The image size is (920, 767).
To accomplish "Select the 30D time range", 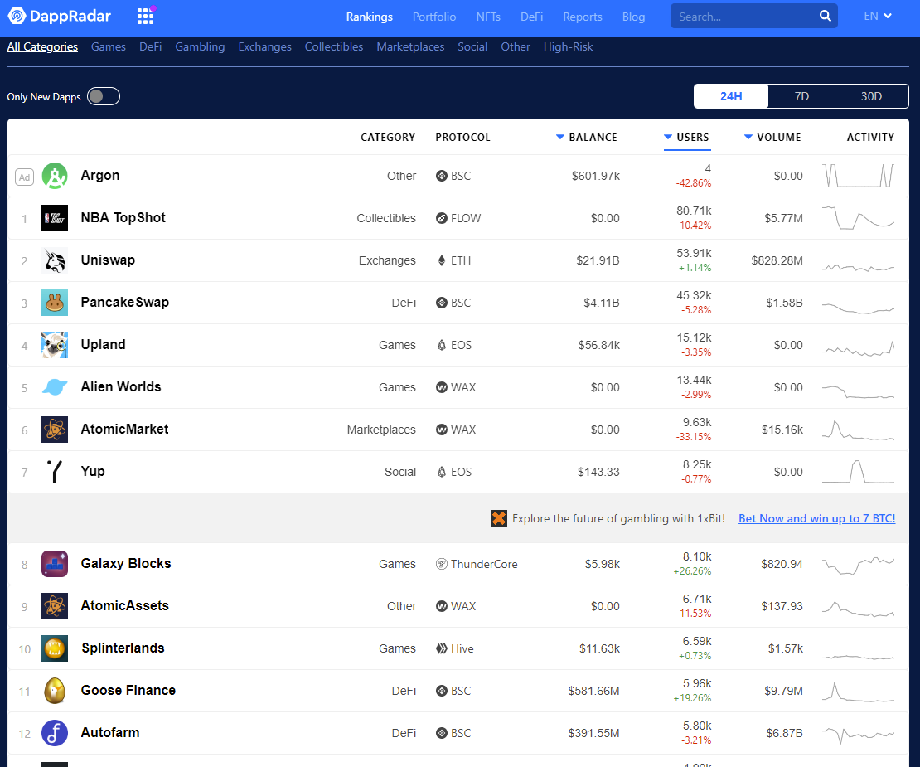I will coord(871,96).
